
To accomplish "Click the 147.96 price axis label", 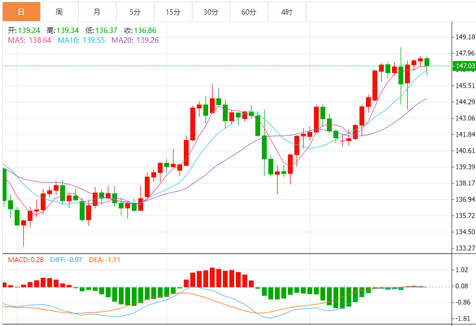I will coord(465,54).
